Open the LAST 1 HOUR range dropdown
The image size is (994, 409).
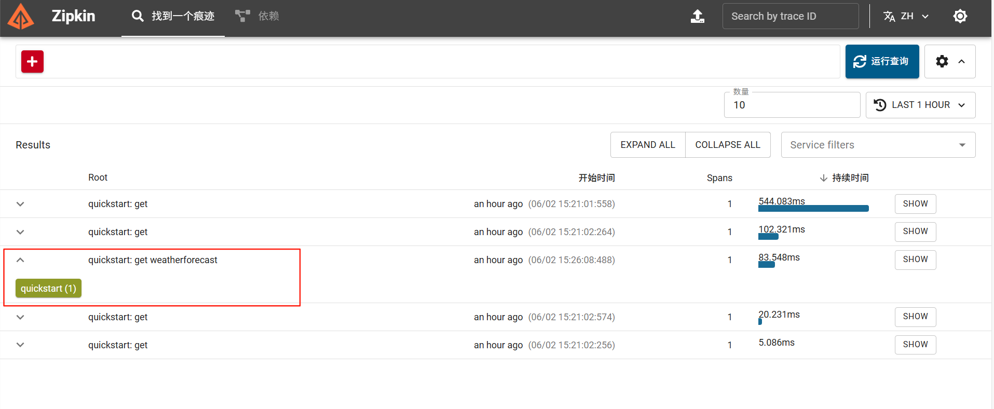pos(921,105)
